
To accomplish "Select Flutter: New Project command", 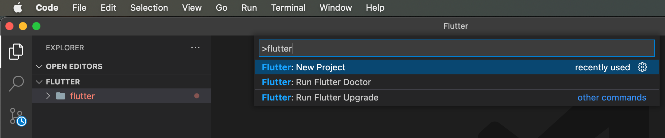I will 303,67.
